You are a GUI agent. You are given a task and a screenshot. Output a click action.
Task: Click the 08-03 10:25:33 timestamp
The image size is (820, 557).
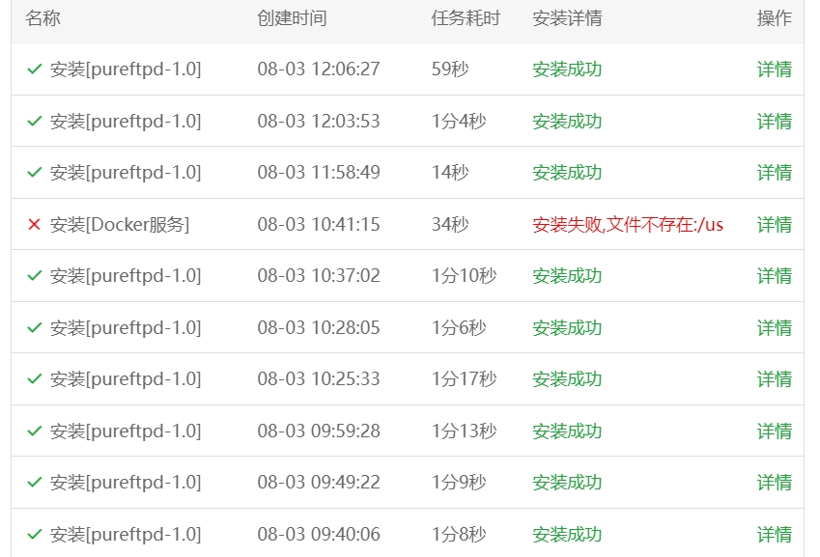click(319, 379)
